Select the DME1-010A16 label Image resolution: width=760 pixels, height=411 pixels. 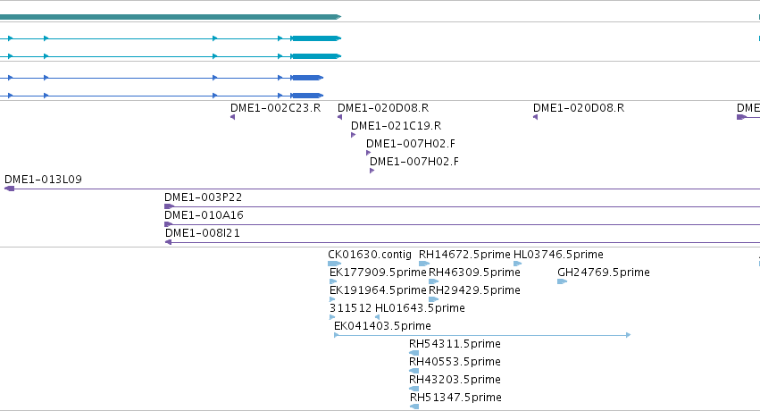point(204,215)
